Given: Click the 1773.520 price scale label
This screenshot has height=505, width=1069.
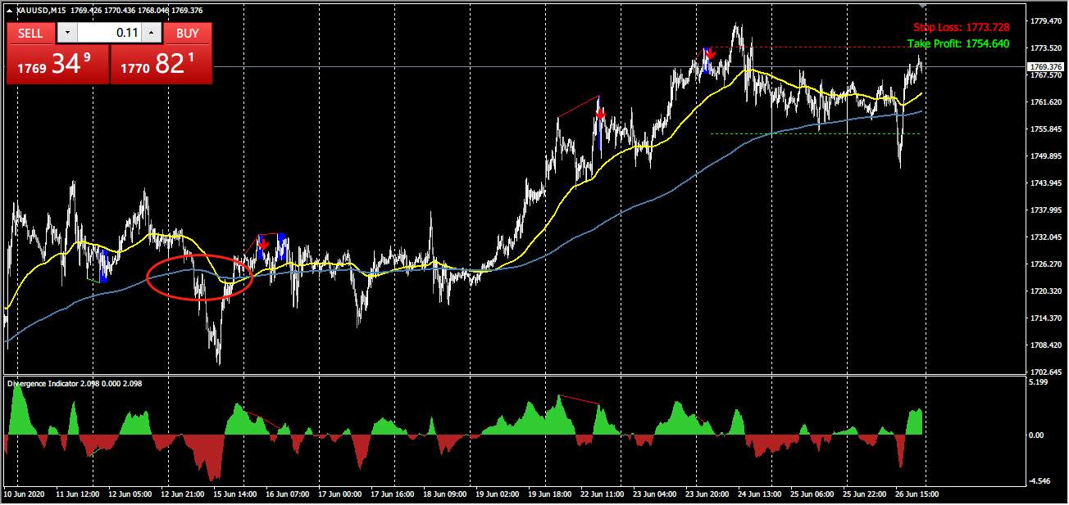Looking at the screenshot, I should pos(1046,47).
